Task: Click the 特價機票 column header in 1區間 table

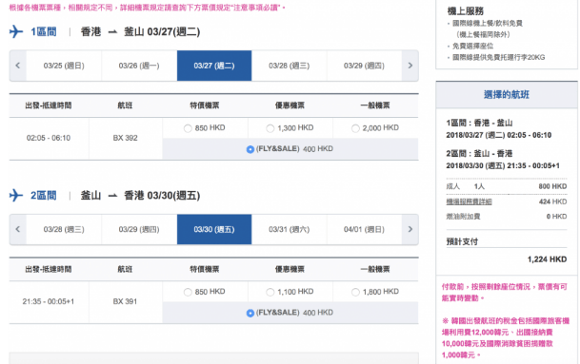Action: click(x=205, y=105)
